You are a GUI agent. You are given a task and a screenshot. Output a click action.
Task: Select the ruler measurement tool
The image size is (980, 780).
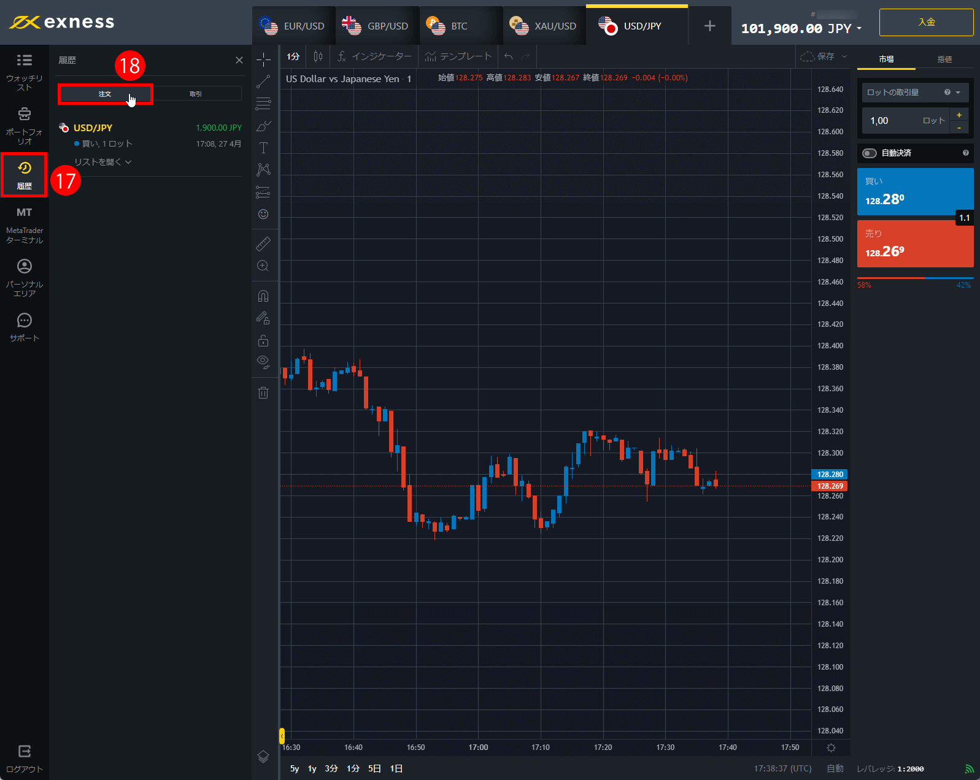coord(263,244)
